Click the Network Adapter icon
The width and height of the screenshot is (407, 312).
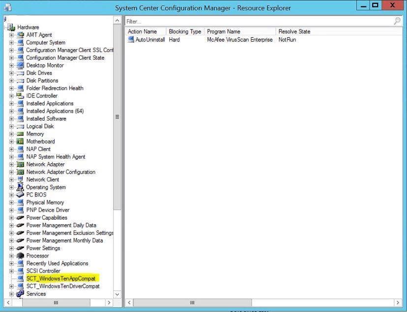click(20, 164)
